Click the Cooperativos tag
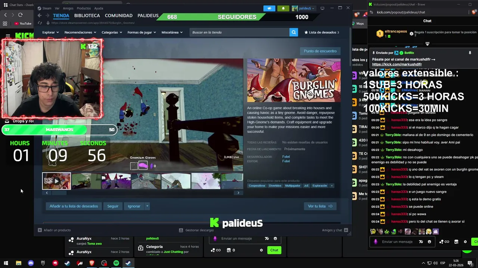The width and height of the screenshot is (478, 268). point(257,186)
